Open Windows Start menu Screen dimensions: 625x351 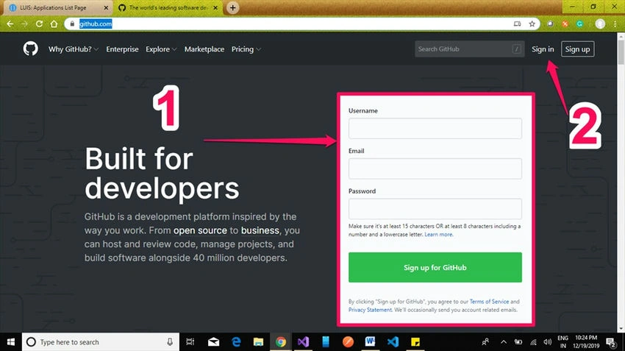[11, 342]
